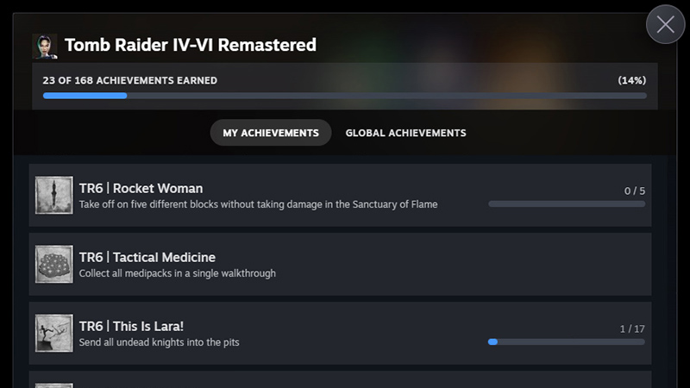This screenshot has width=690, height=388.
Task: Click the TR6 | This Is Lara! title
Action: click(x=131, y=326)
